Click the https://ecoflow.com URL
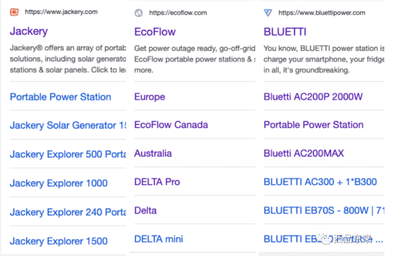410x256 pixels. (178, 13)
